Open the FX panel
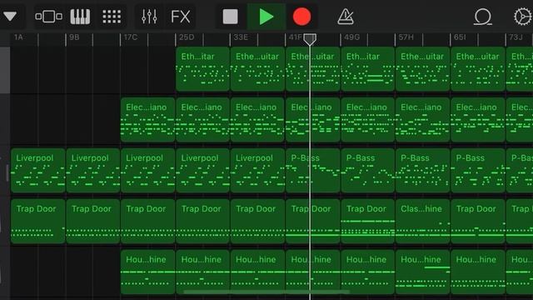 pyautogui.click(x=180, y=17)
